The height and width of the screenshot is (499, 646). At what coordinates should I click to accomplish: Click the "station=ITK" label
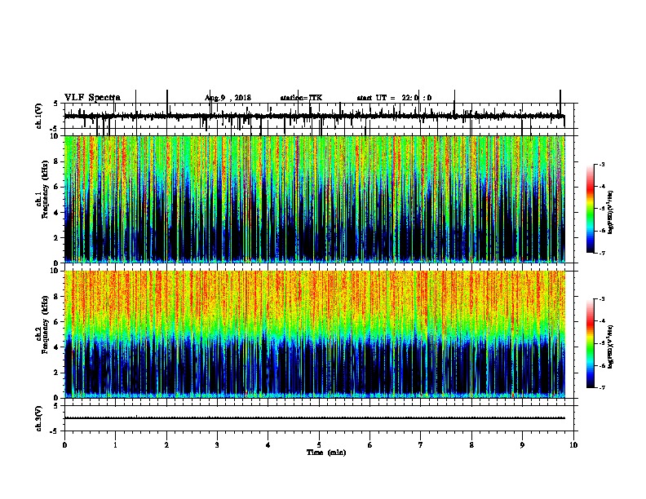(x=301, y=98)
